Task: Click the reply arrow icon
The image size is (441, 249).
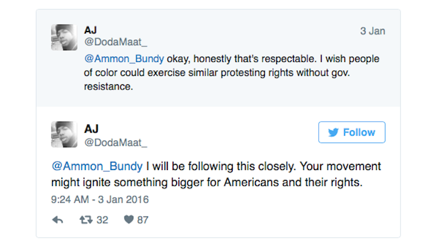Action: tap(58, 220)
